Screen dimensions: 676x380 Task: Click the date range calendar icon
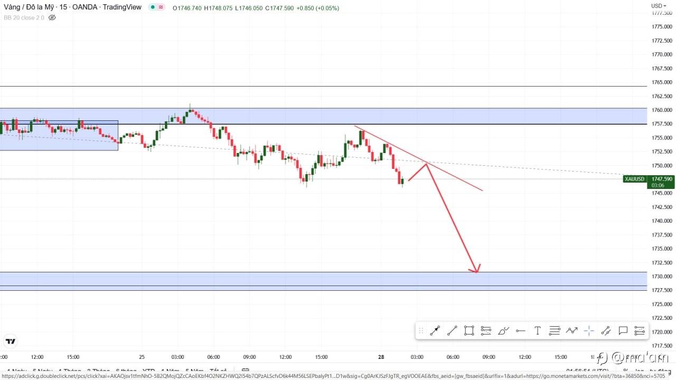[245, 371]
